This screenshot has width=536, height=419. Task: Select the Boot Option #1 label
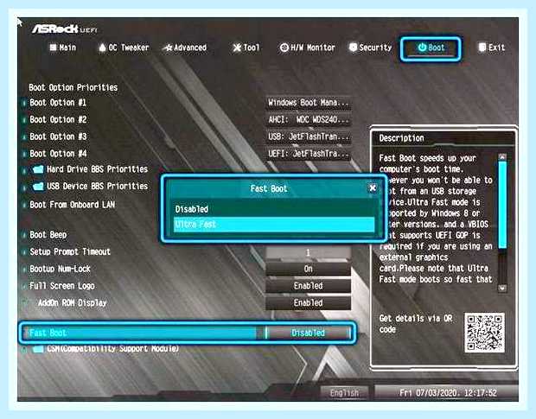pos(58,103)
